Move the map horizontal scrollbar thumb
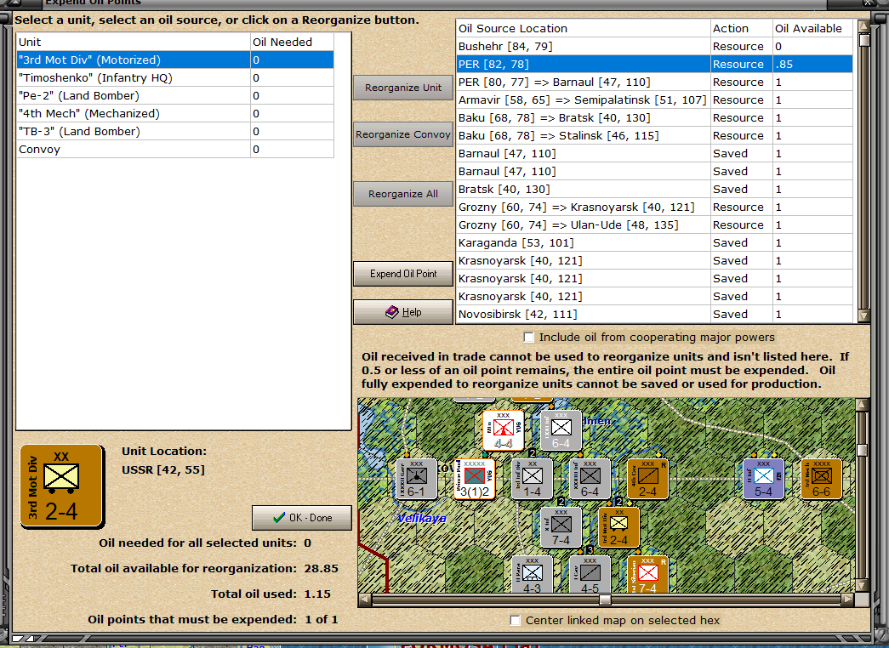Image resolution: width=889 pixels, height=648 pixels. [605, 600]
